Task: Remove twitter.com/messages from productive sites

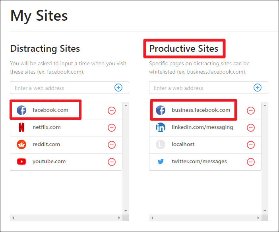Action: click(x=250, y=162)
